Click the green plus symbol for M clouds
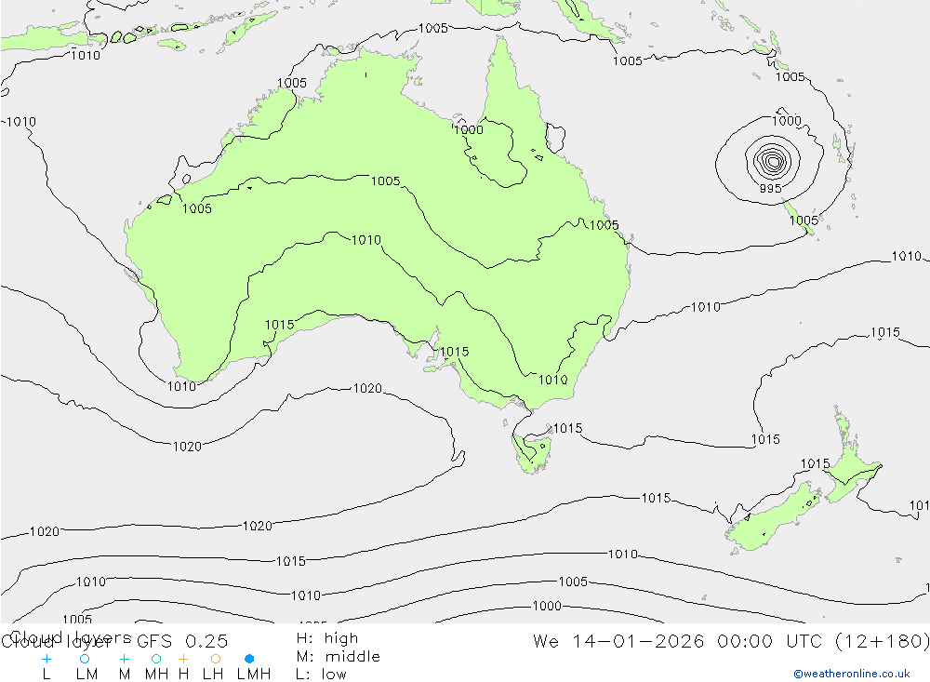The image size is (930, 682). (124, 659)
